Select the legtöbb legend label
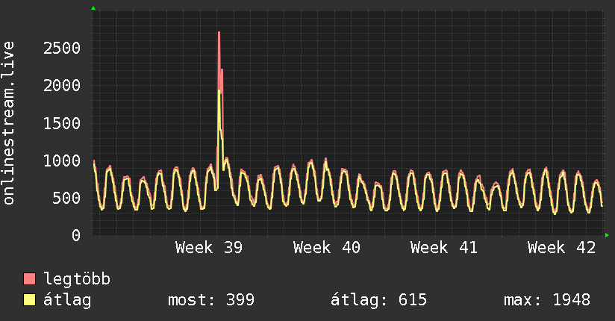615x321 pixels. (x=77, y=278)
